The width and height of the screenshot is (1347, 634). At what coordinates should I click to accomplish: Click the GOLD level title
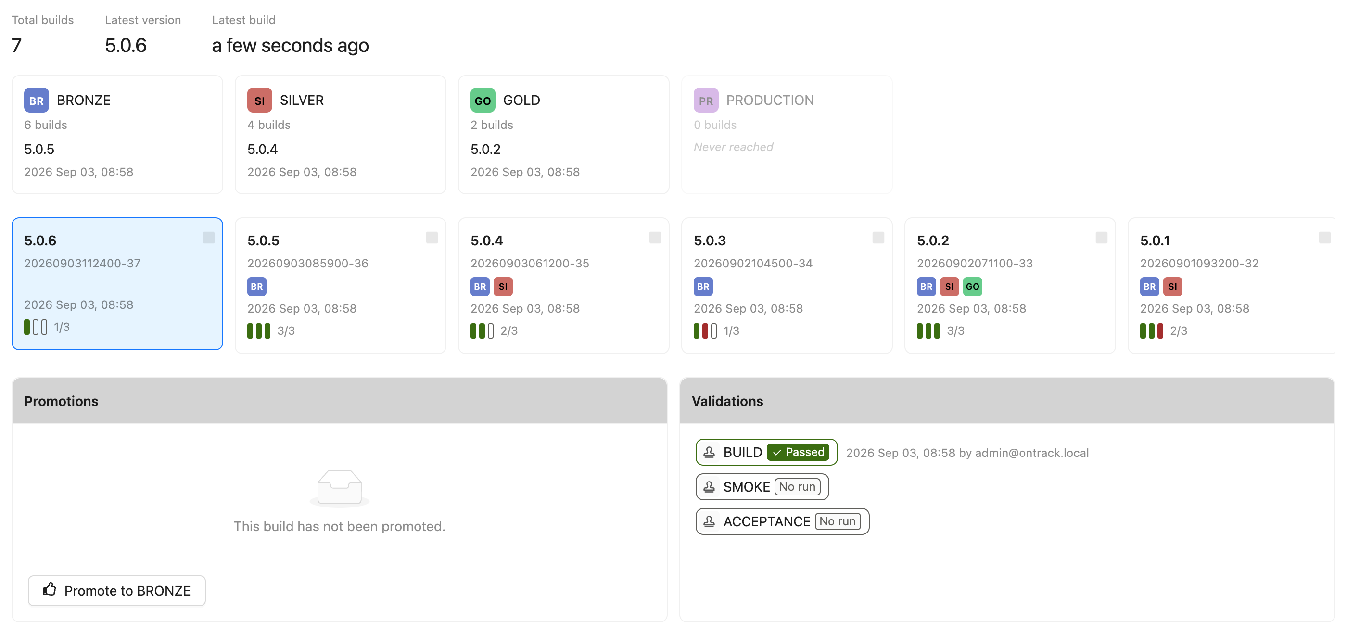(521, 101)
